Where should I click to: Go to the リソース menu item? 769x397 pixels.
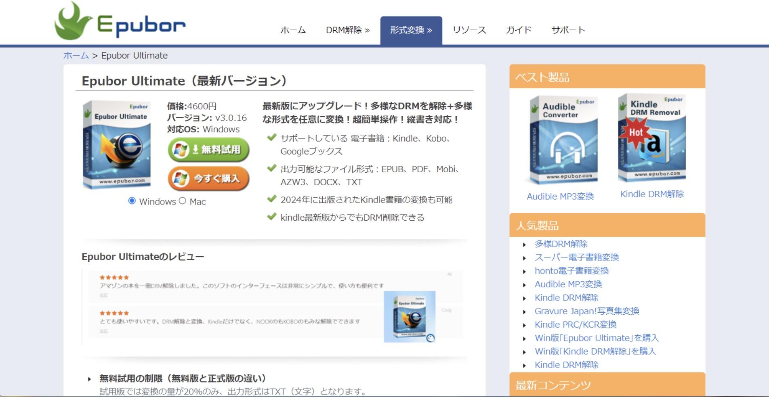469,30
